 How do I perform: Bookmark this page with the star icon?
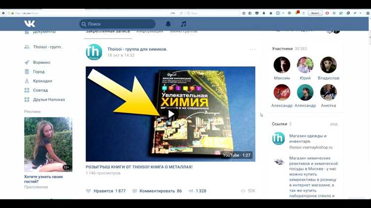(244, 13)
